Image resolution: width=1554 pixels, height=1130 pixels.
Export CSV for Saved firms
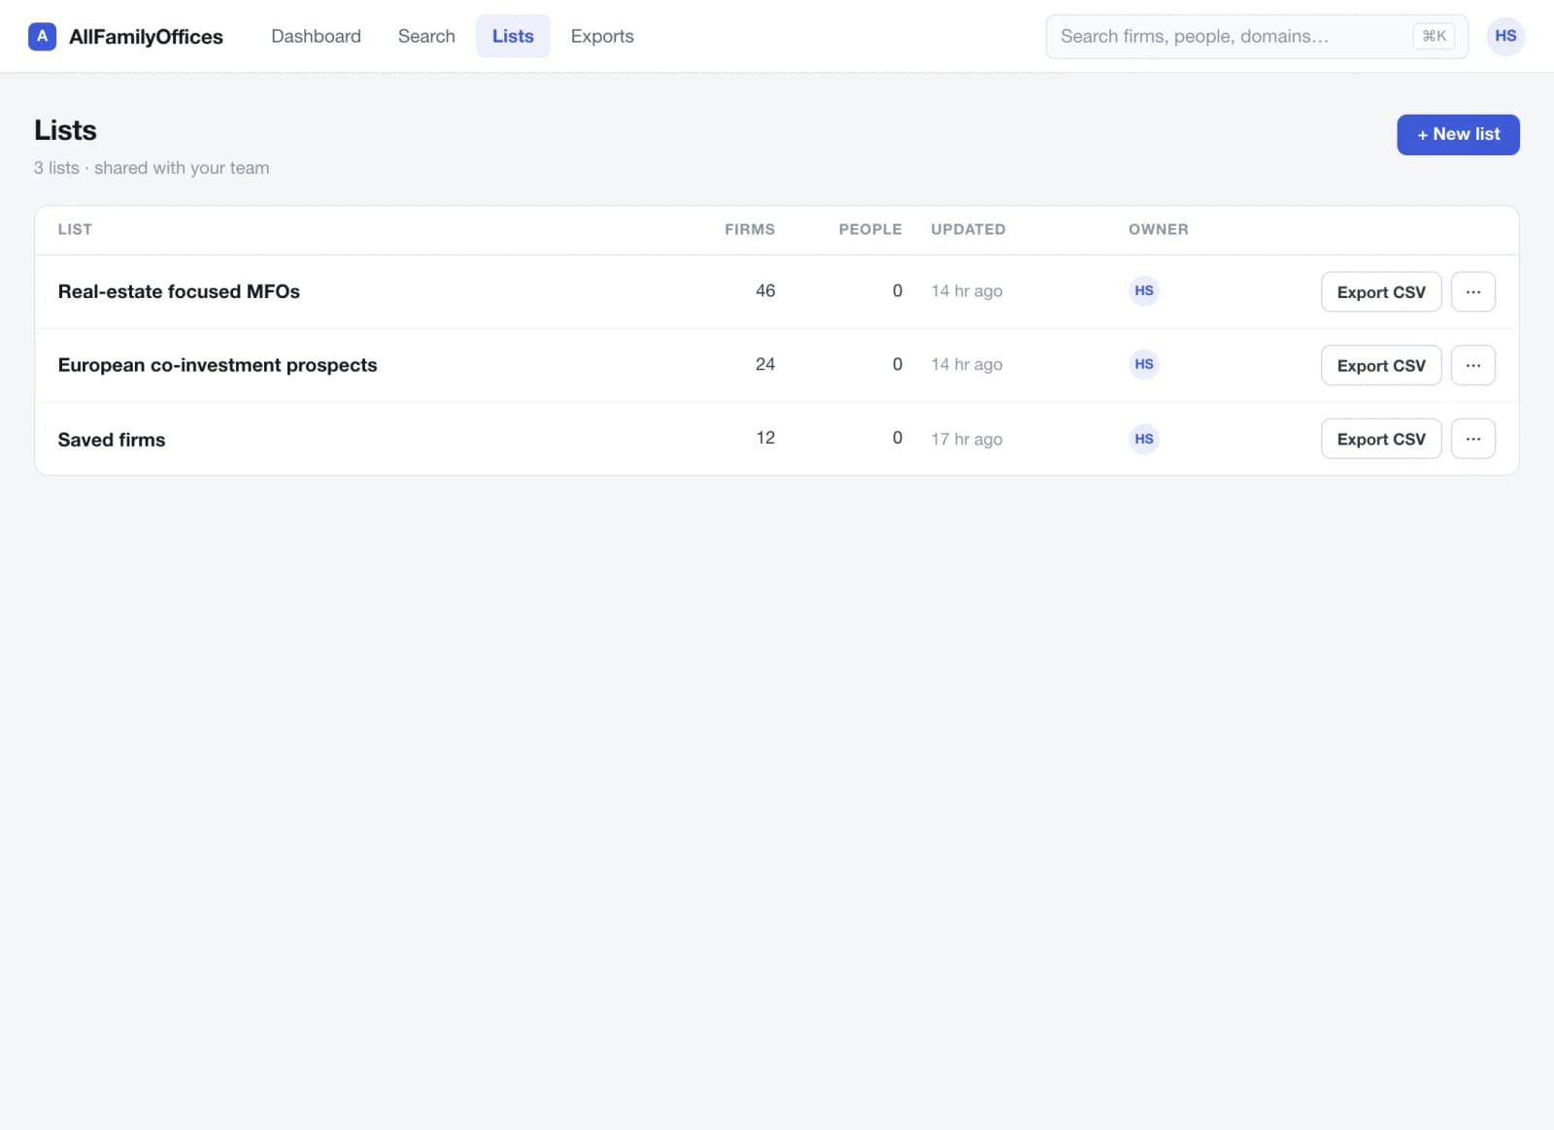pyautogui.click(x=1380, y=439)
